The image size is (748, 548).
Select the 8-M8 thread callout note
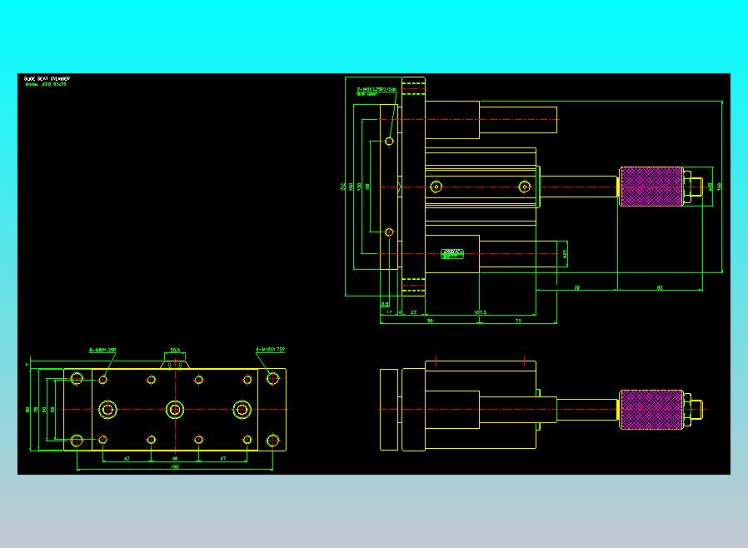[x=102, y=350]
